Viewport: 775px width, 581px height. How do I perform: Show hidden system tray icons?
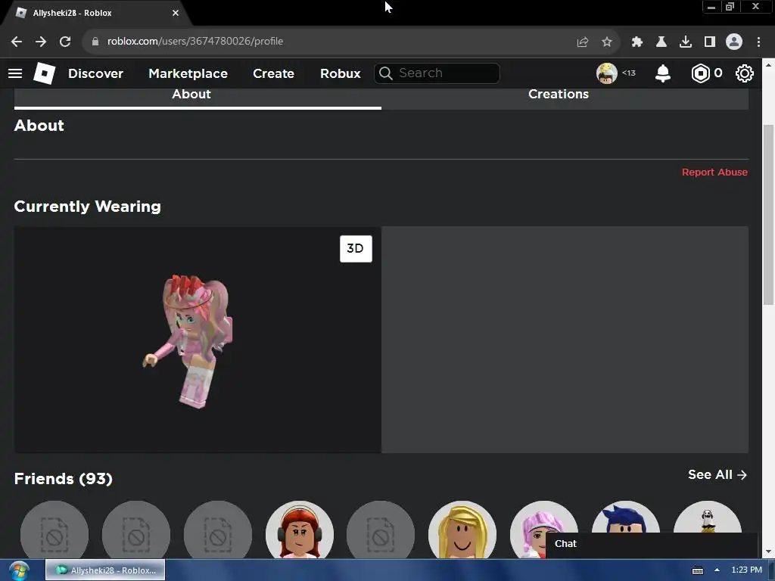[x=717, y=570]
